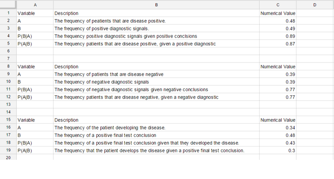Screen dimensions: 334x179
Task: Select the column D header
Action: (315, 5)
